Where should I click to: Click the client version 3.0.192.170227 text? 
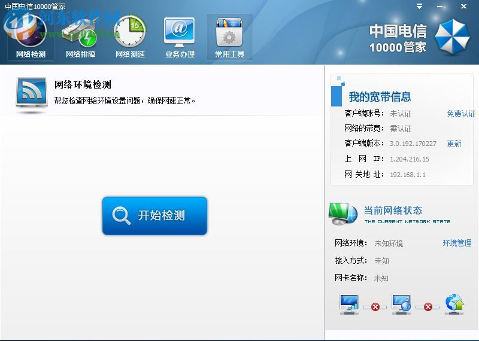click(x=413, y=144)
